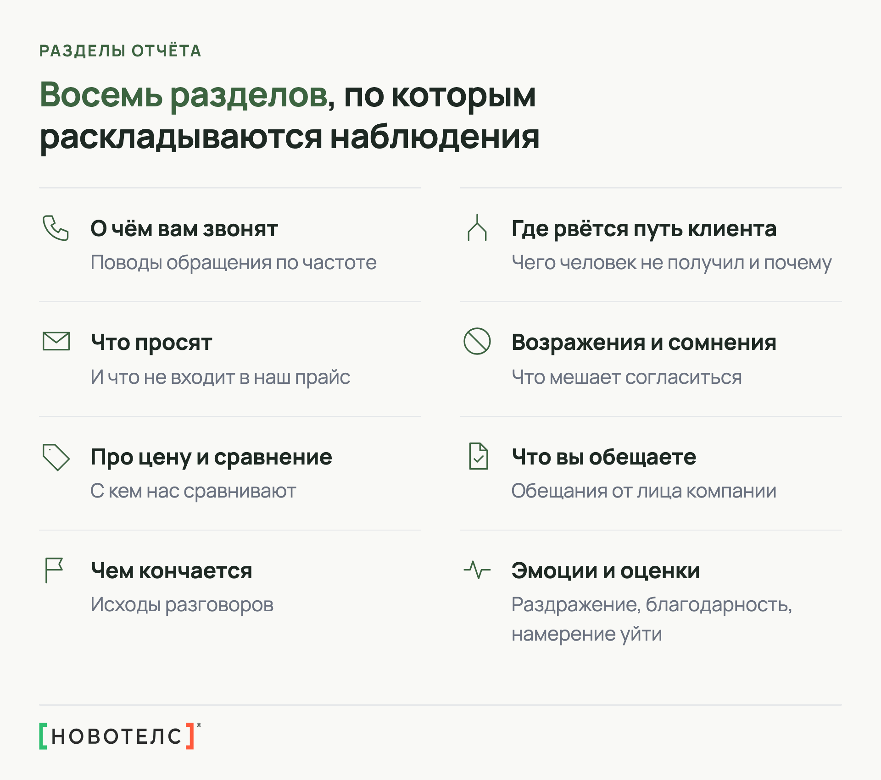Click 'Исходы разговоров' description

coord(182,605)
